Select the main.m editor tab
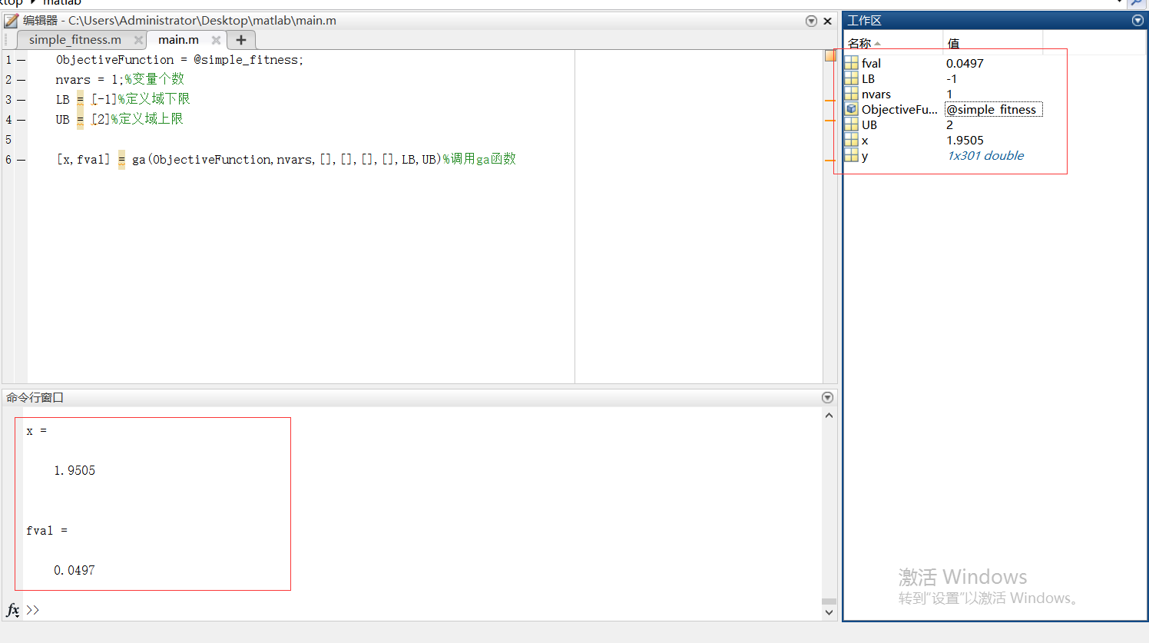Viewport: 1149px width, 643px height. coord(178,40)
